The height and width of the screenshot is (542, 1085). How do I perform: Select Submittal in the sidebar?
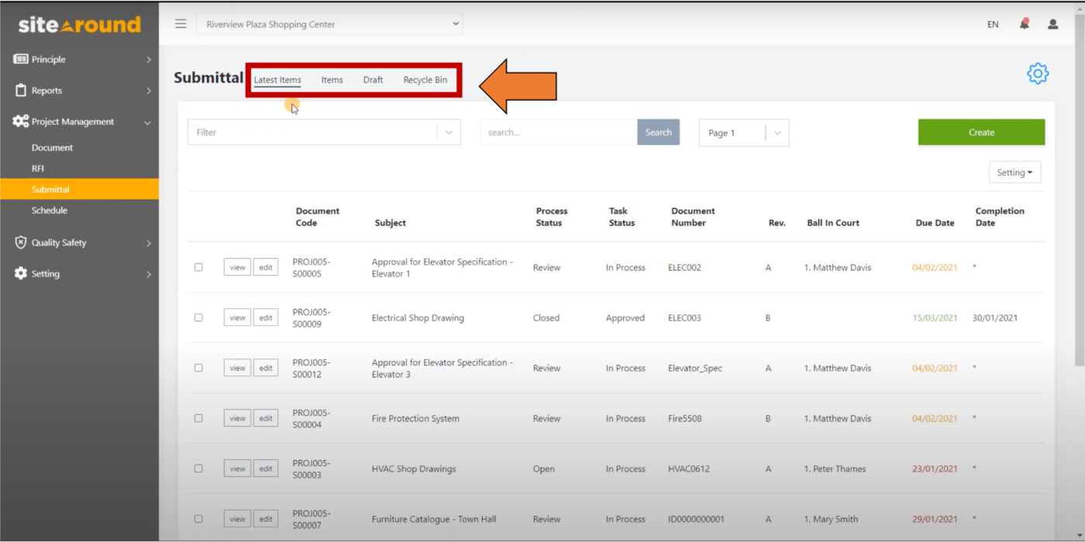pyautogui.click(x=79, y=189)
